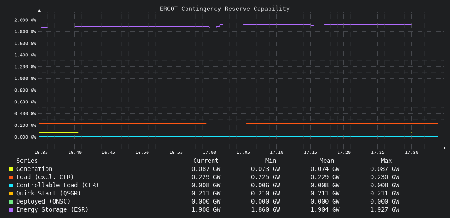
Task: Click the 17:15 time axis label
Action: pos(310,152)
